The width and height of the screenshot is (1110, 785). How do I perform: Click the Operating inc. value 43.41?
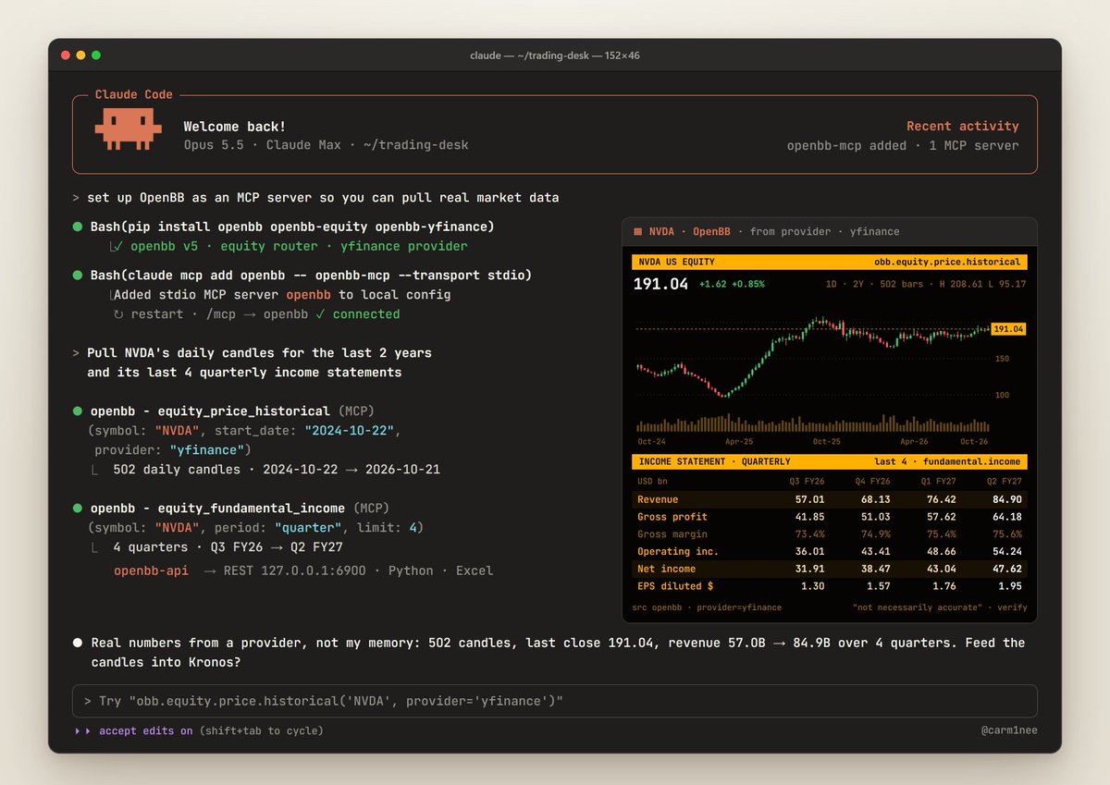[x=875, y=552]
